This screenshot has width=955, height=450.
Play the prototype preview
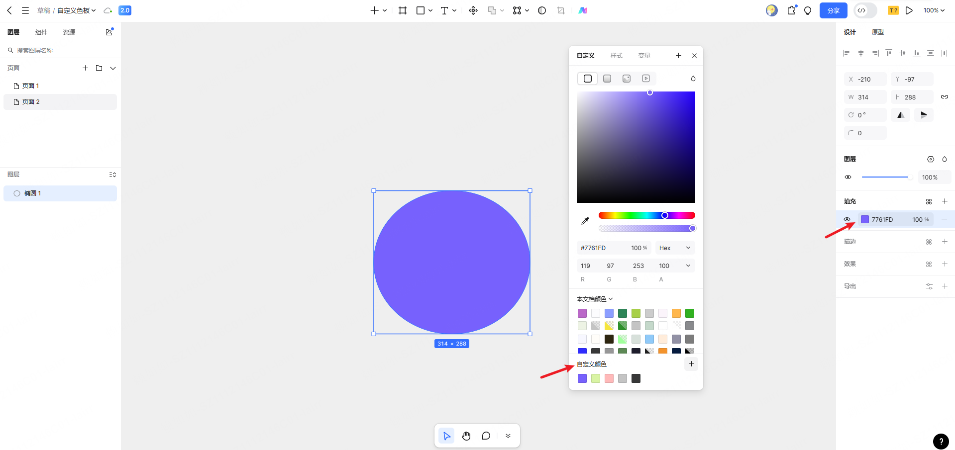[x=909, y=10]
